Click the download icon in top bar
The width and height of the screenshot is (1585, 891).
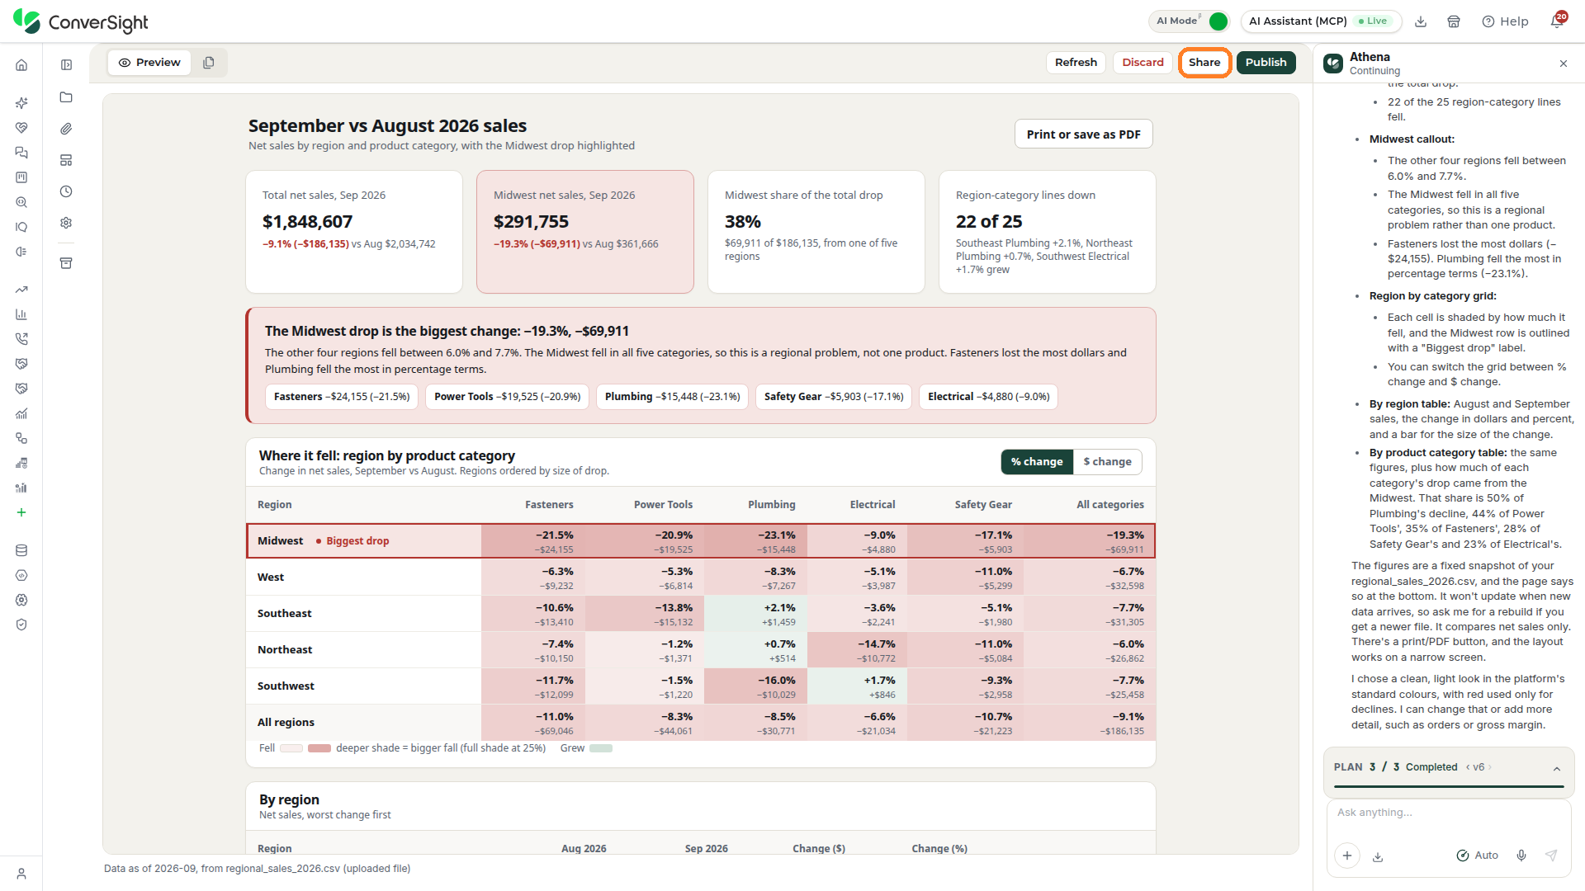coord(1421,21)
